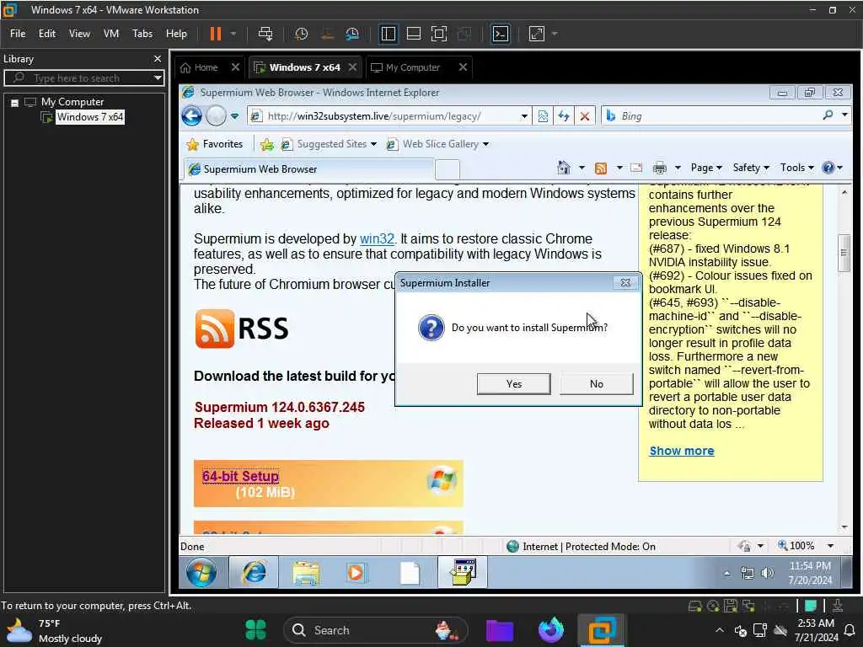Open Windows 7 Start orb
Image resolution: width=863 pixels, height=647 pixels.
pos(201,573)
